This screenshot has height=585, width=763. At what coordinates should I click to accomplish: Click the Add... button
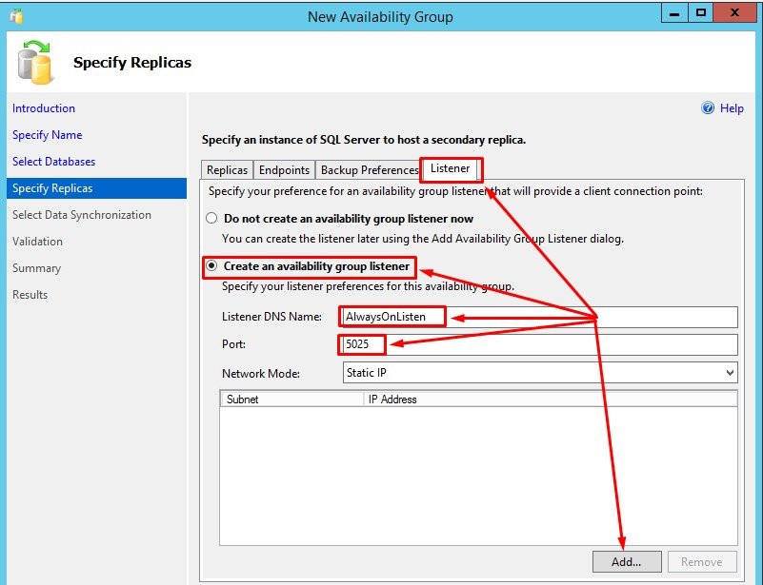coord(626,561)
